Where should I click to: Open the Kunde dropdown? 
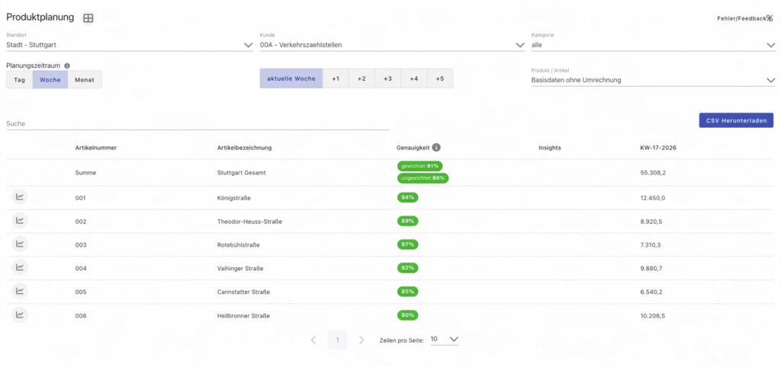pyautogui.click(x=520, y=45)
